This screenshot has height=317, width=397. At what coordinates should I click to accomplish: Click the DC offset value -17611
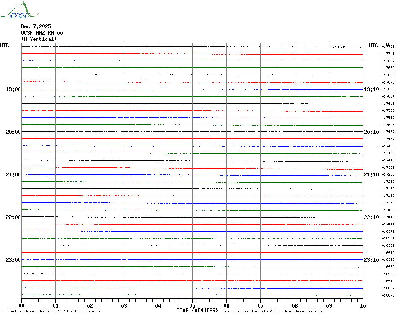point(388,104)
